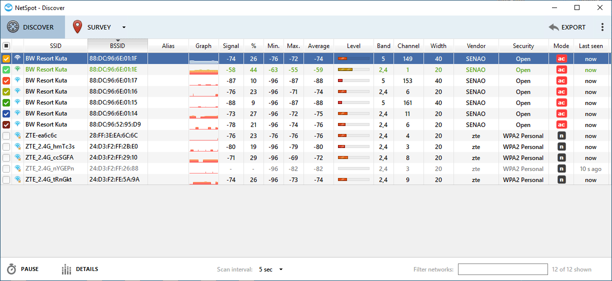Image resolution: width=612 pixels, height=281 pixels.
Task: Click the Discover compass icon
Action: click(x=13, y=27)
